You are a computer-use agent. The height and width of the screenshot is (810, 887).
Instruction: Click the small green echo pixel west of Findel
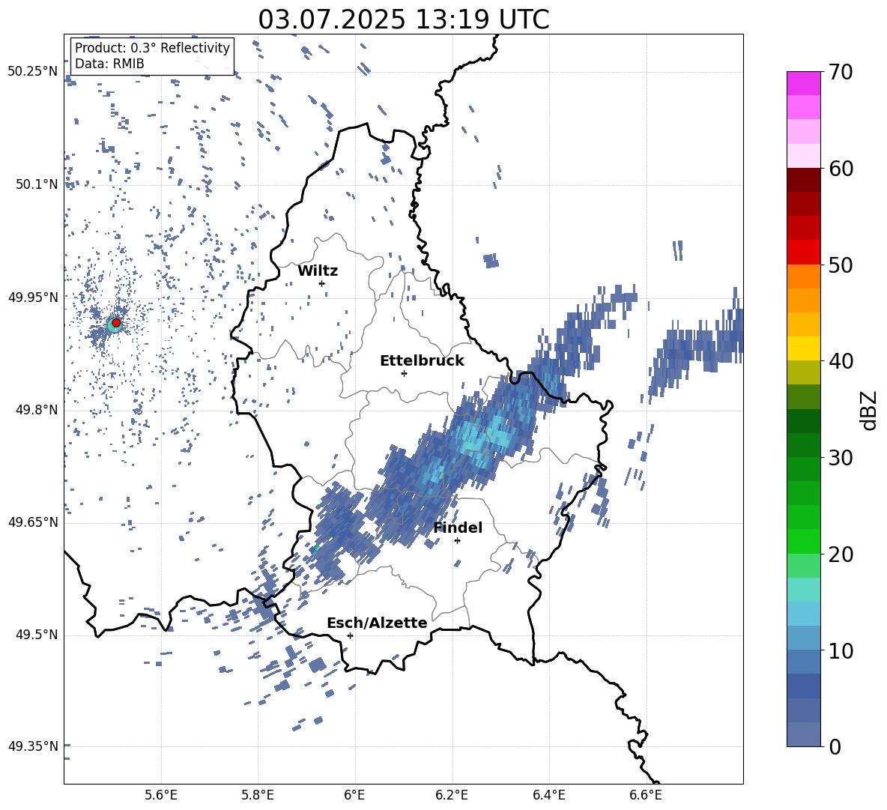[x=317, y=548]
